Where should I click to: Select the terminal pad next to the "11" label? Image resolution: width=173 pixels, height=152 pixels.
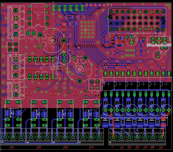point(16,67)
